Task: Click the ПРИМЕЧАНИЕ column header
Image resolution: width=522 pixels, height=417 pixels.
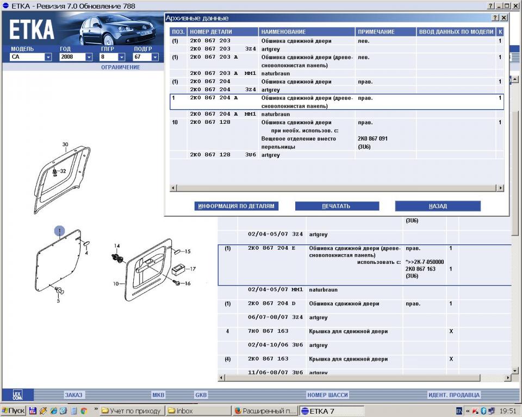Action: point(386,32)
